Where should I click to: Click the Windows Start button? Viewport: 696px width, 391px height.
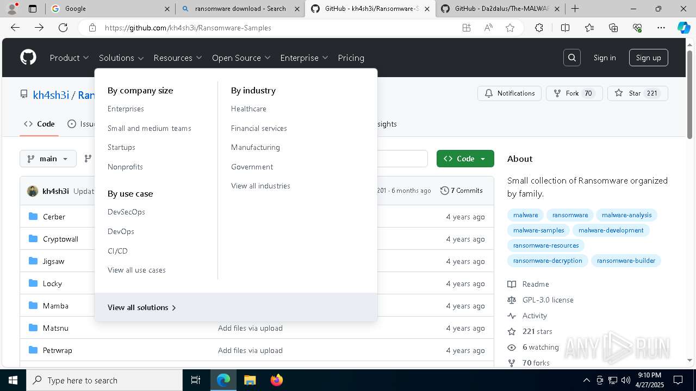pos(13,380)
